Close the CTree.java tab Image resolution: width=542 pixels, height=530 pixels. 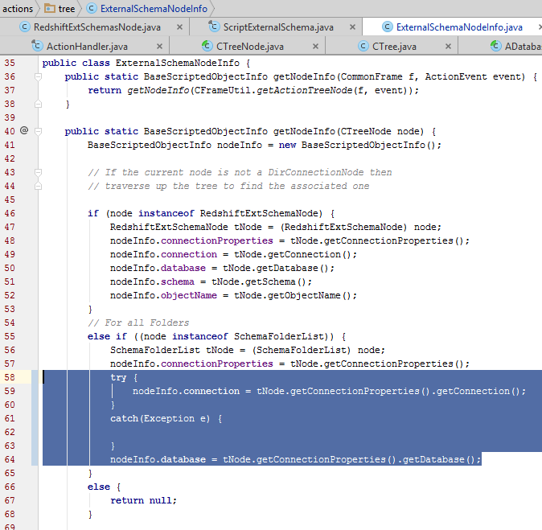(448, 47)
